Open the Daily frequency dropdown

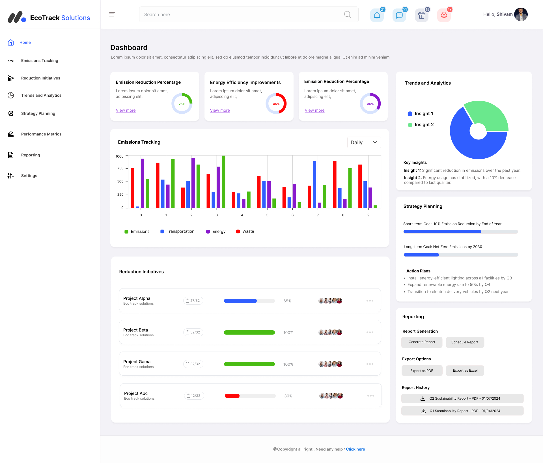364,142
